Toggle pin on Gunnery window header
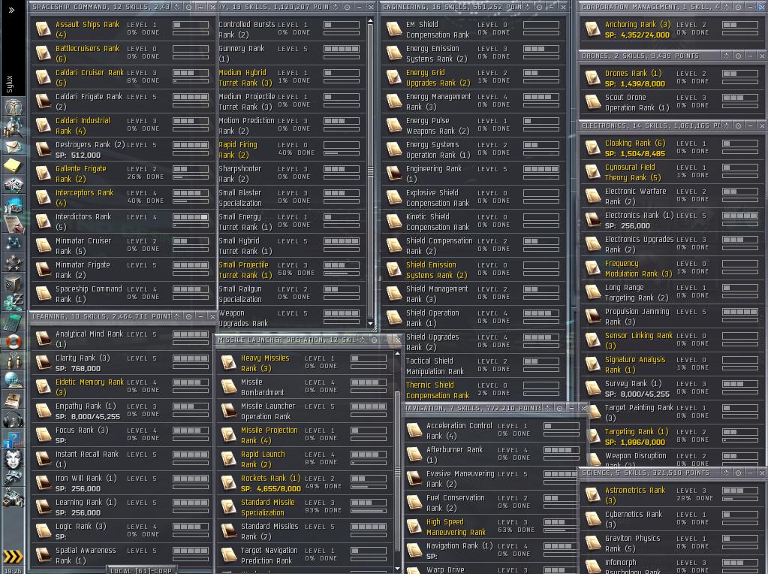The image size is (768, 574). point(348,7)
